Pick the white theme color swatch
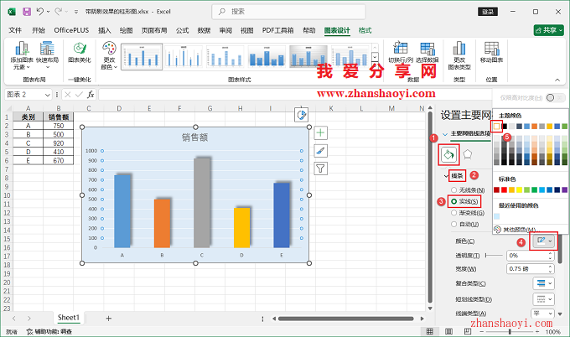Screen dimensions: 570x337 (x=496, y=127)
